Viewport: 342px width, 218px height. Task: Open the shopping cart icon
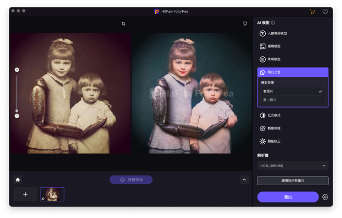click(x=312, y=11)
